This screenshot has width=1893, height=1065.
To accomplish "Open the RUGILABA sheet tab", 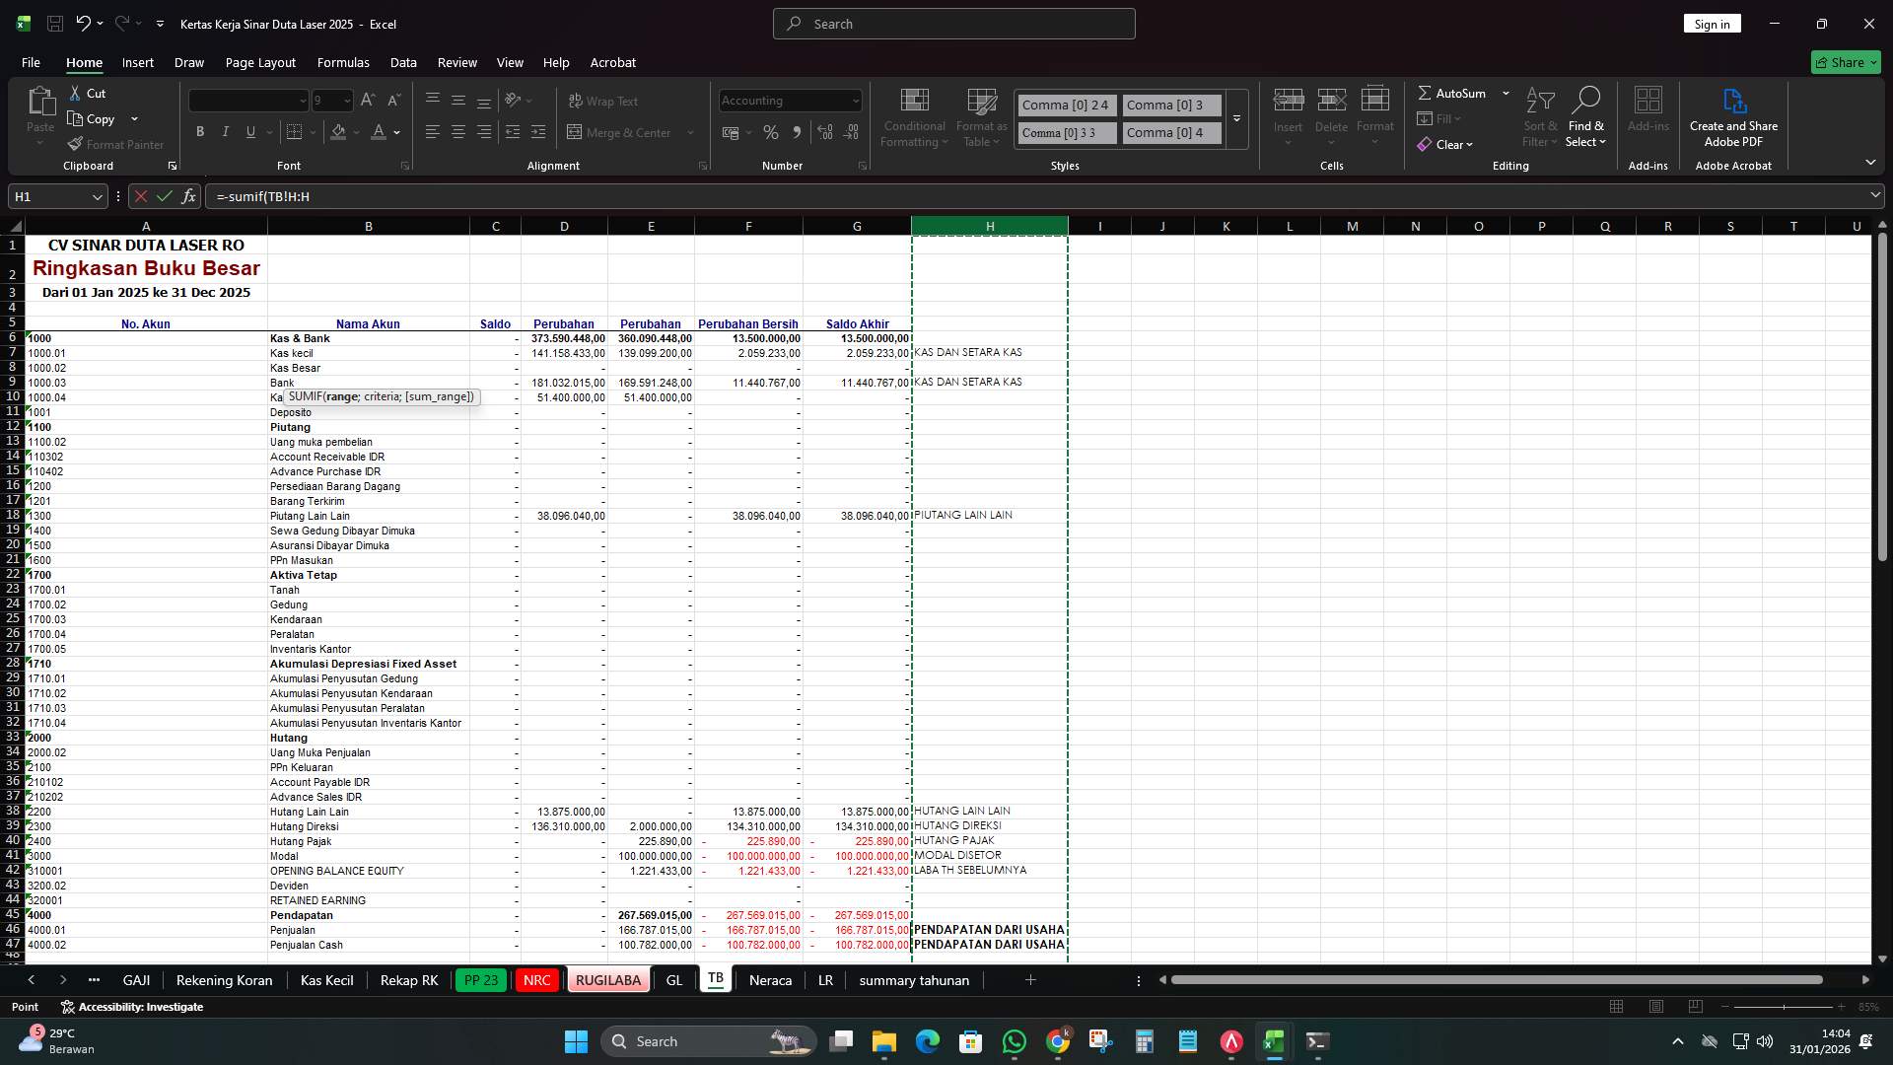I will pyautogui.click(x=608, y=980).
